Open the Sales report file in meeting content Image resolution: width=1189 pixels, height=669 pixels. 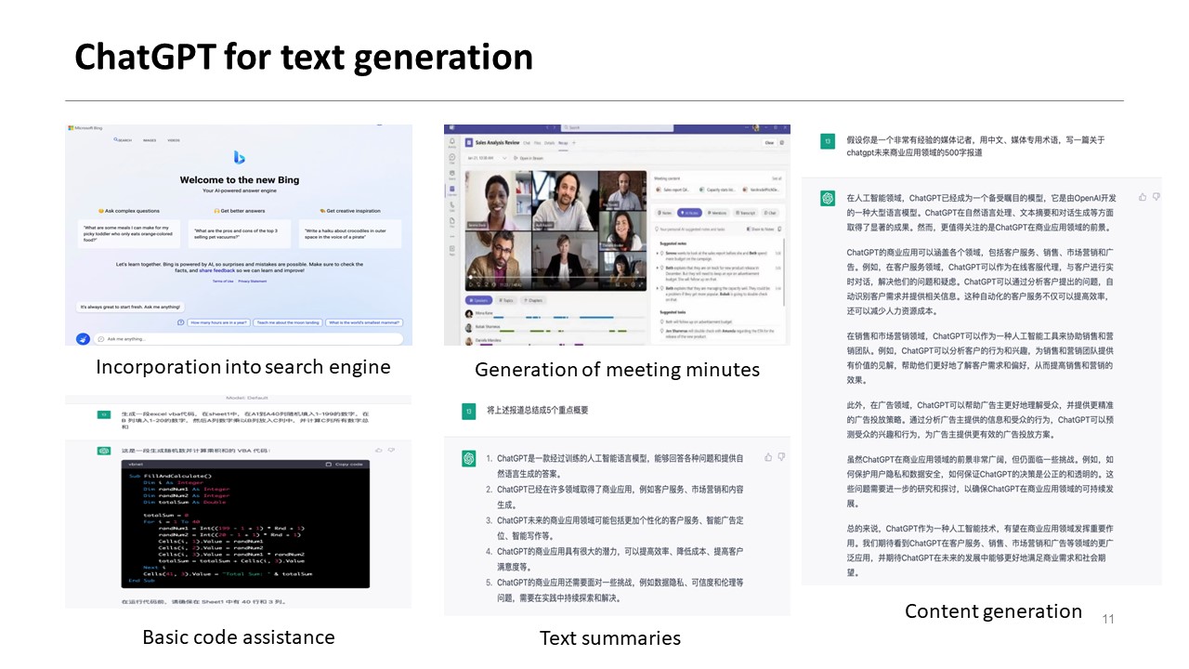click(x=673, y=190)
